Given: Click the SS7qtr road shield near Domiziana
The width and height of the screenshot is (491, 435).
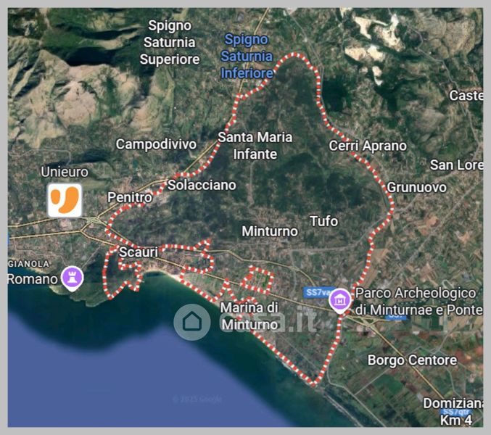Looking at the screenshot, I should coord(455,412).
